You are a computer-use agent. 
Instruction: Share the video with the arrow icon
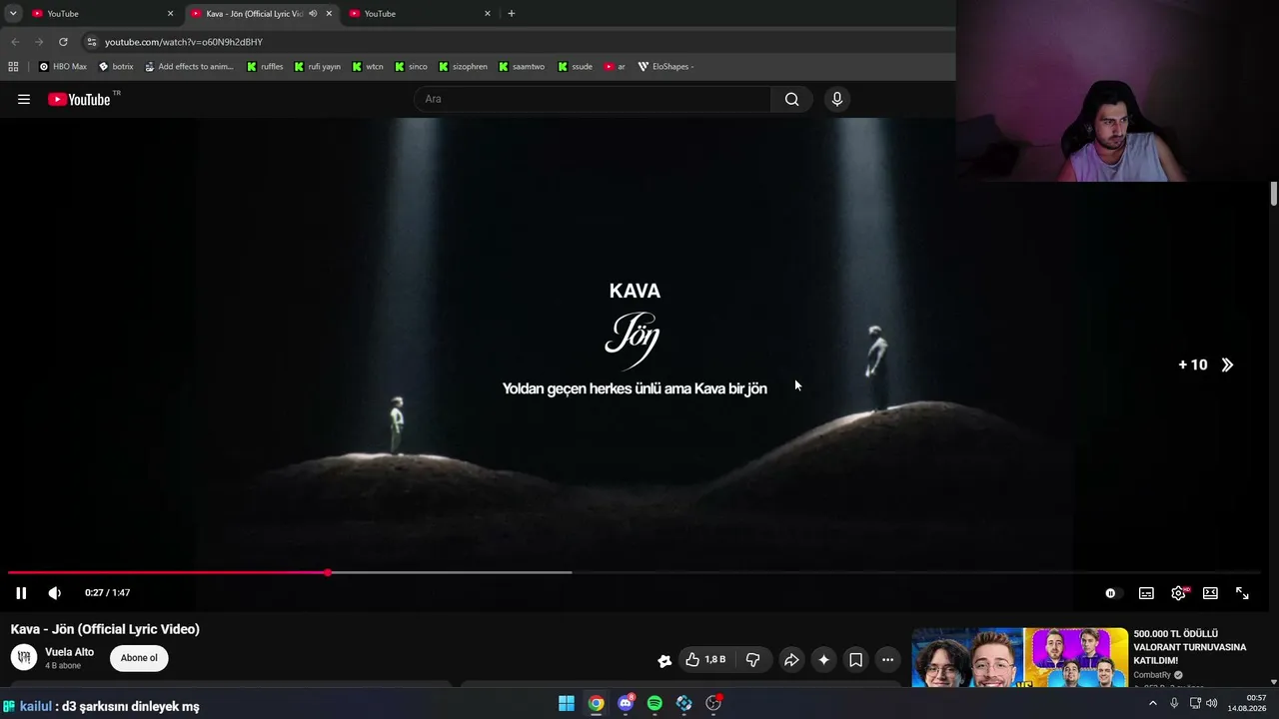791,659
